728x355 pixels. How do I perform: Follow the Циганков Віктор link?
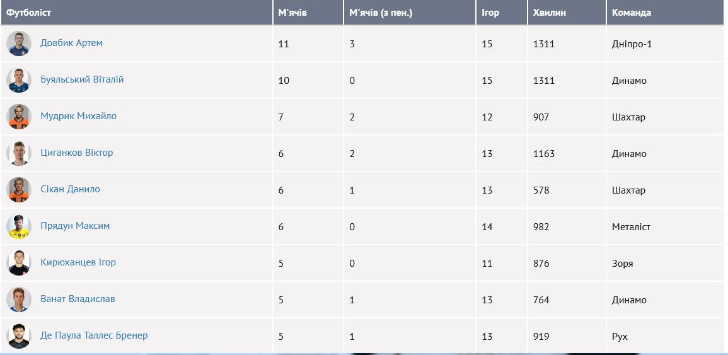pyautogui.click(x=76, y=153)
